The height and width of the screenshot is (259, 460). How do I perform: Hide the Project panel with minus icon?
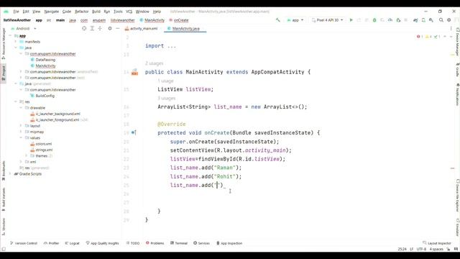118,29
